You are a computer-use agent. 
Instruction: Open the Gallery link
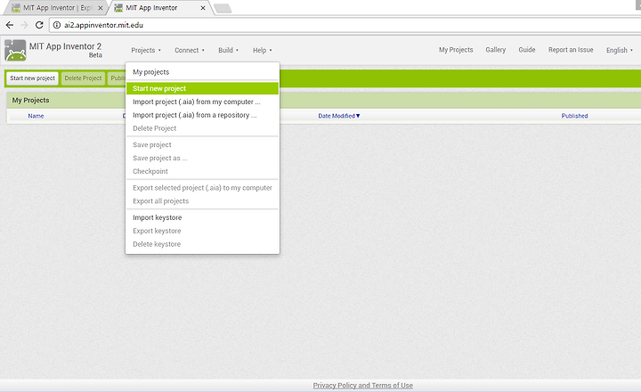496,50
